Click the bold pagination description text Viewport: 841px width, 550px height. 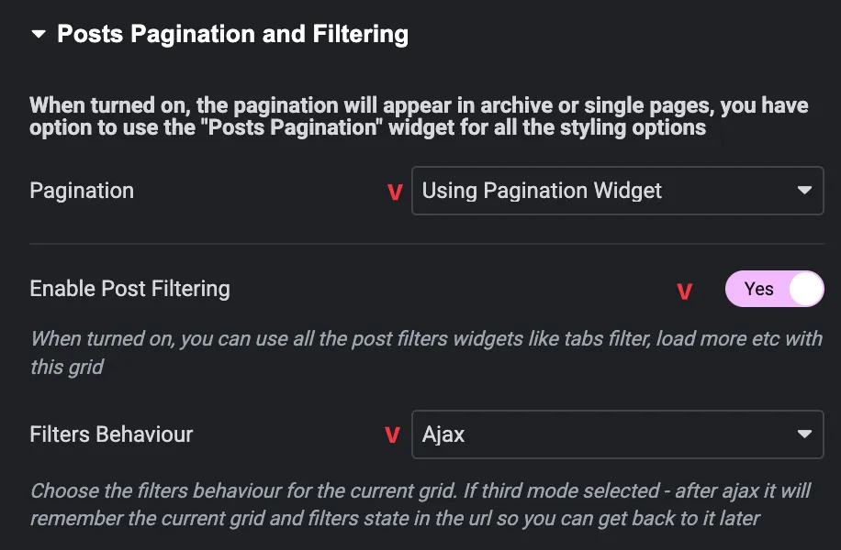pos(419,116)
